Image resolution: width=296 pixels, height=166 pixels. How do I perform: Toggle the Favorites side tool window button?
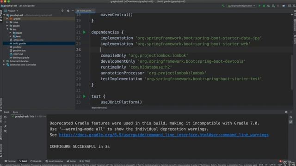1,105
